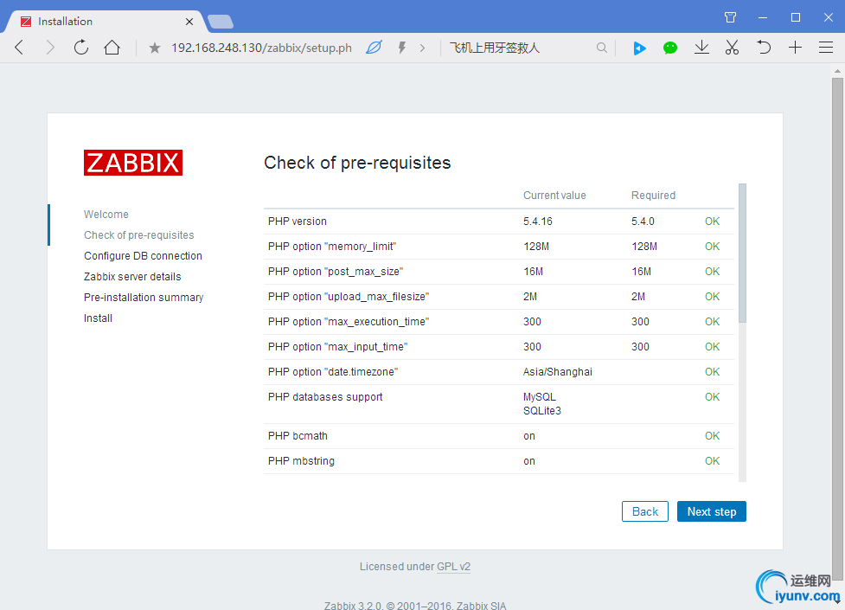
Task: Click the PHP databases support row label
Action: tap(325, 397)
